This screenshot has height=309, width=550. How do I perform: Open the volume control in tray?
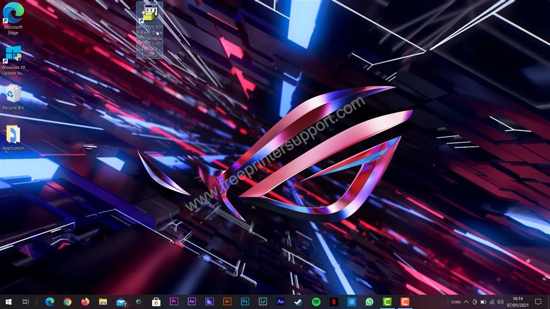pyautogui.click(x=500, y=302)
